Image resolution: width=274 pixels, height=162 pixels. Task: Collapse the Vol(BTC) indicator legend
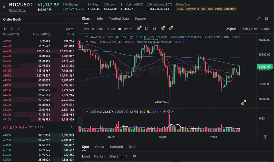pyautogui.click(x=87, y=112)
